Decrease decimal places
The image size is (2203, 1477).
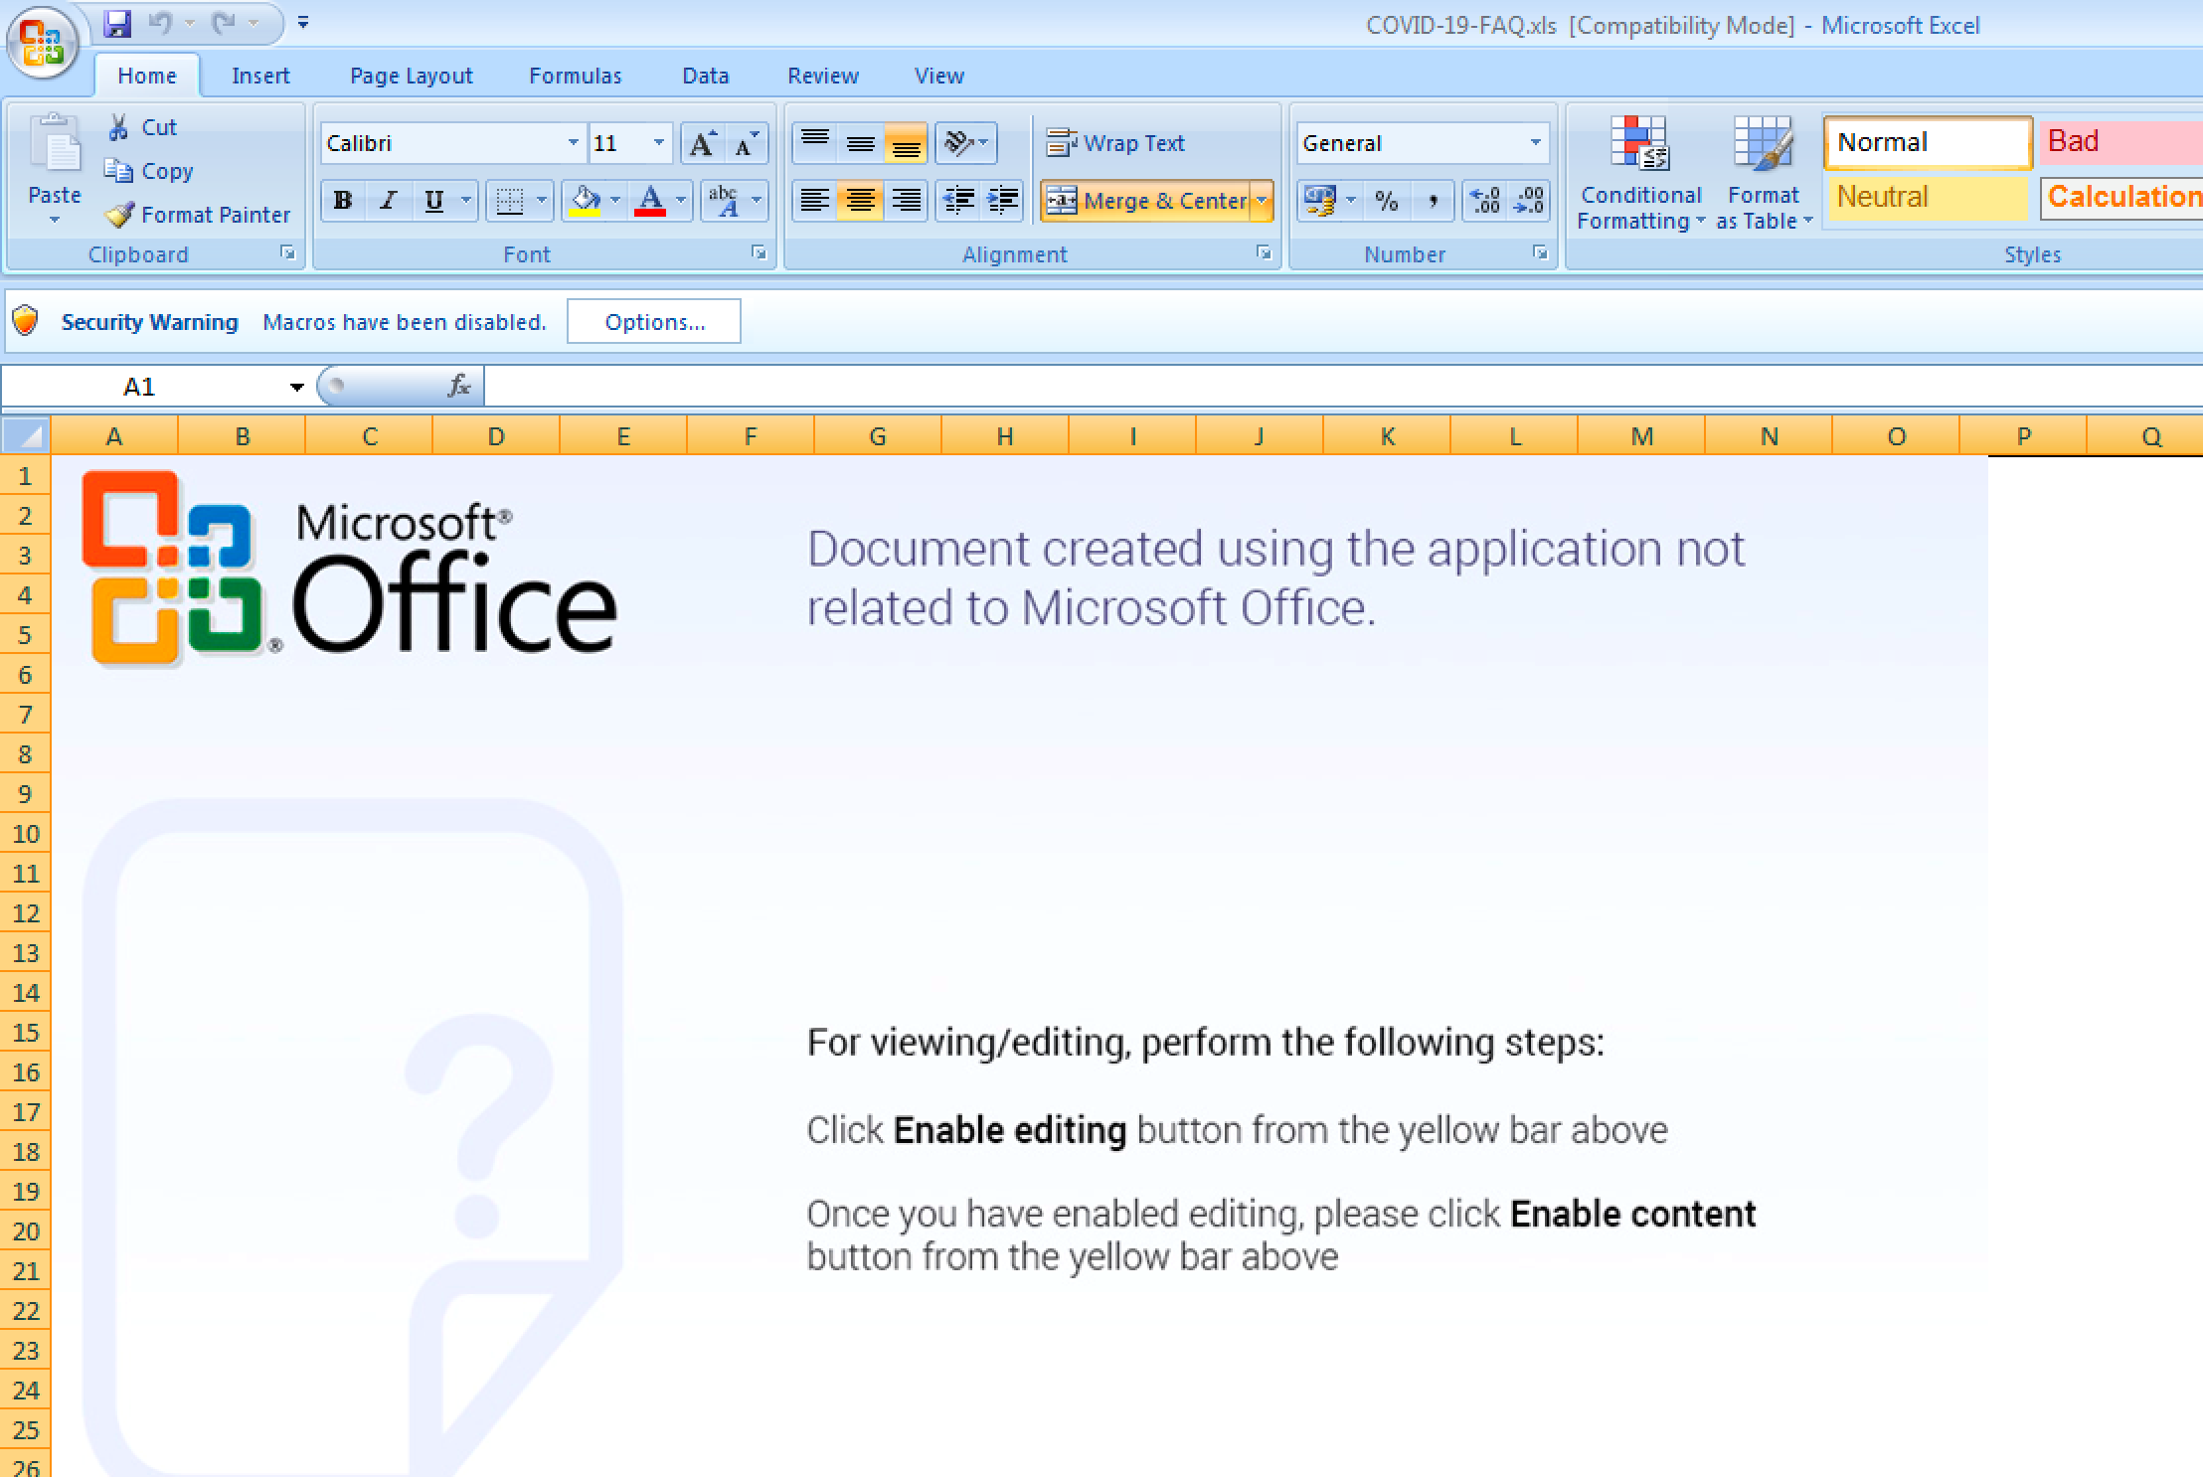pos(1529,201)
